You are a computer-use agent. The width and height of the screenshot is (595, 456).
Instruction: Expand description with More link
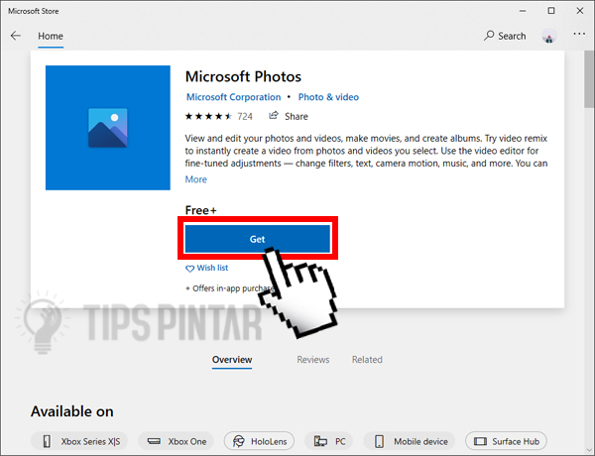(195, 179)
